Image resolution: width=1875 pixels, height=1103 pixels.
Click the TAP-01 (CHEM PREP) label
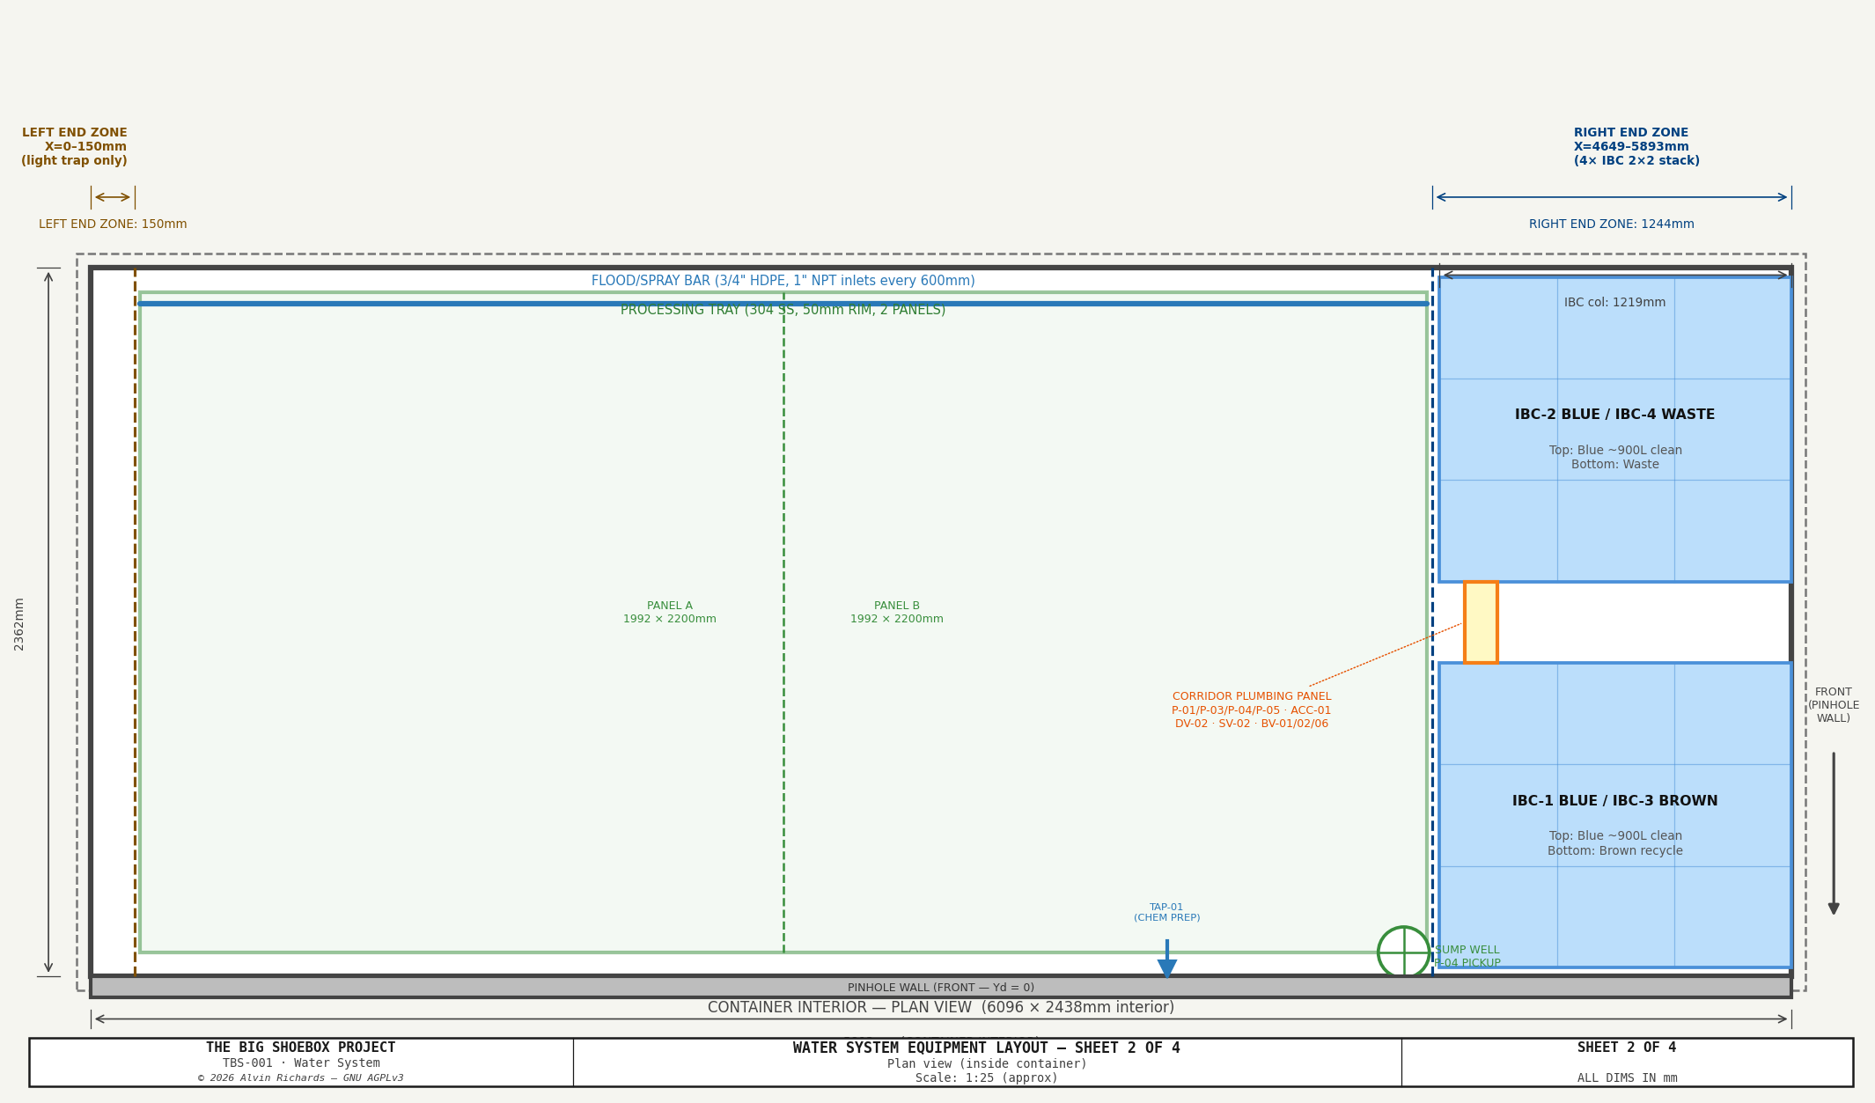(x=1167, y=913)
